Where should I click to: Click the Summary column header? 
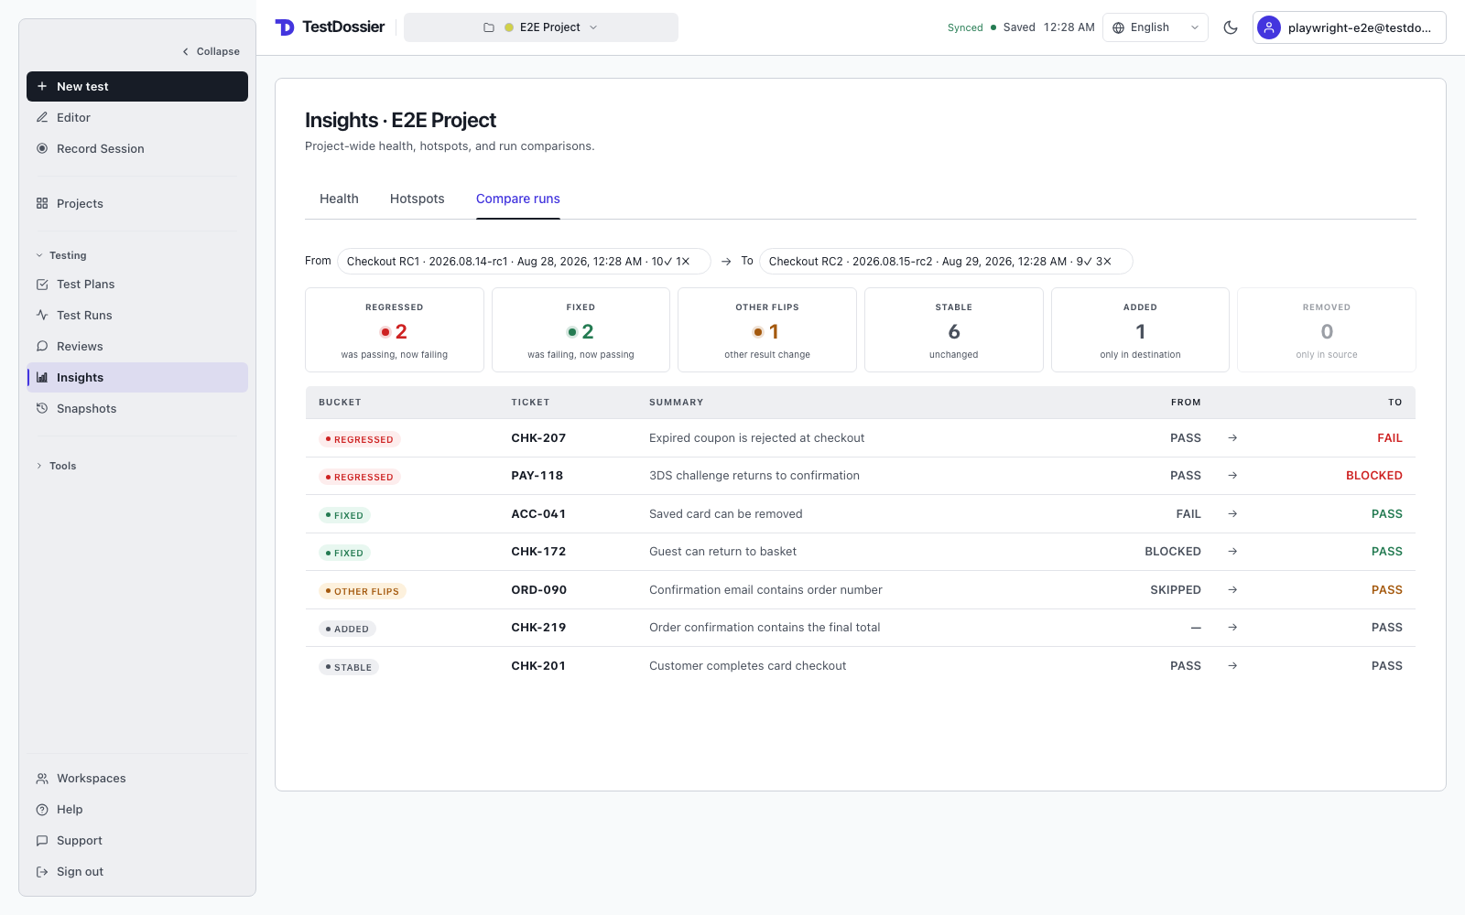tap(677, 402)
